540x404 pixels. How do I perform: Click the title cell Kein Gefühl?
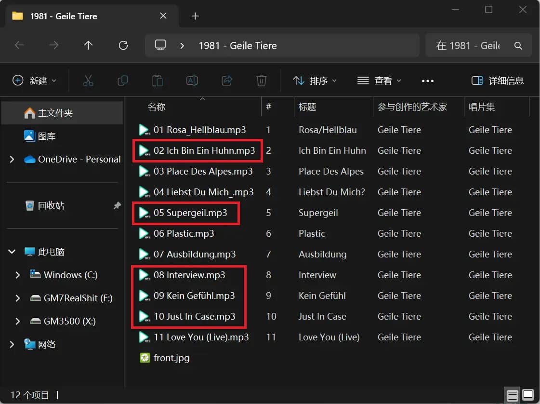coord(322,296)
